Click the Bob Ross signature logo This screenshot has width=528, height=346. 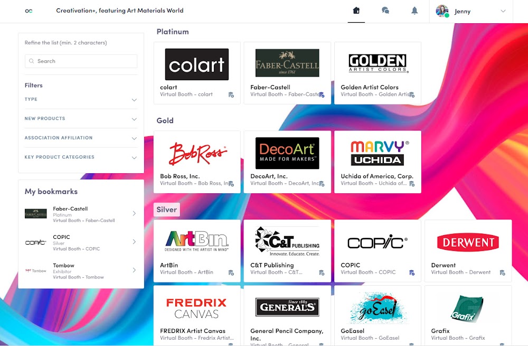coord(197,154)
